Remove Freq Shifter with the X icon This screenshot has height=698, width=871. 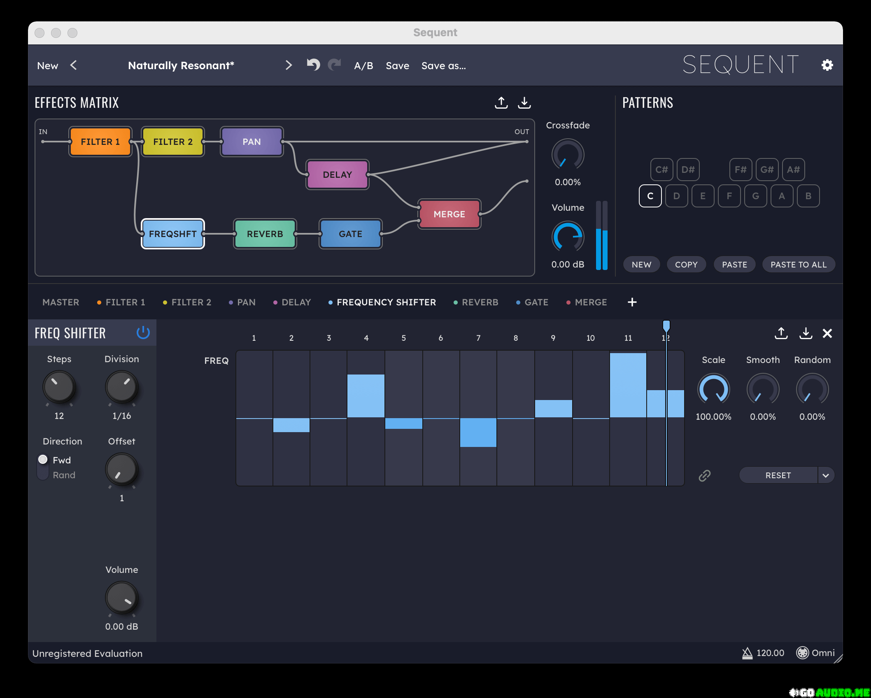[827, 333]
